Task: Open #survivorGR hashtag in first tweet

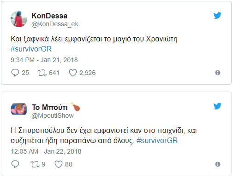Action: (x=31, y=49)
